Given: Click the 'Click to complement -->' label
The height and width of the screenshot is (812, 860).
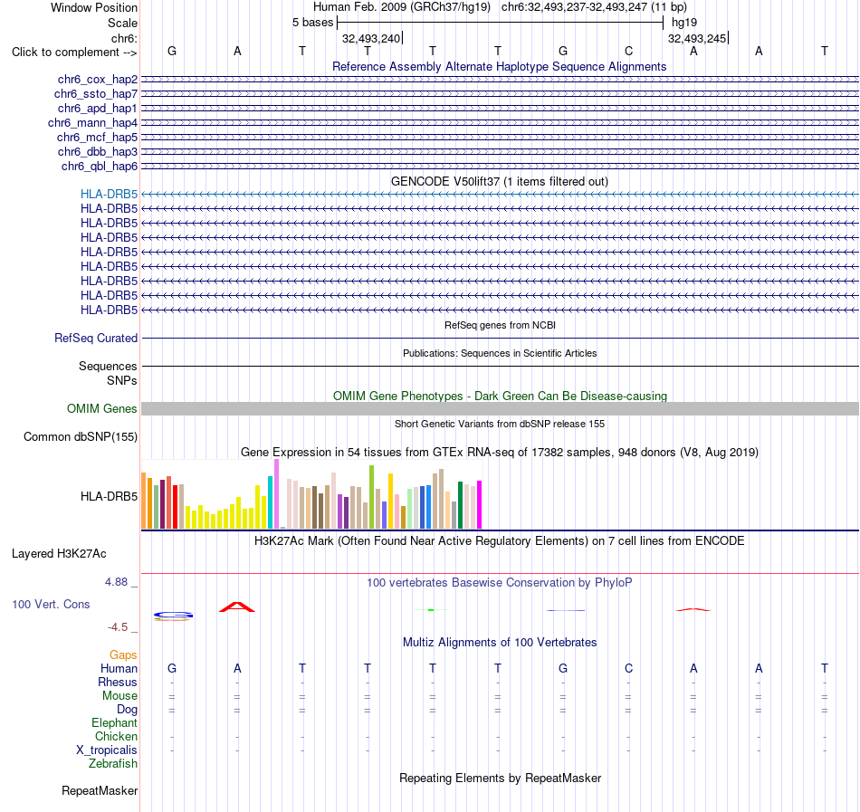Looking at the screenshot, I should (x=74, y=53).
